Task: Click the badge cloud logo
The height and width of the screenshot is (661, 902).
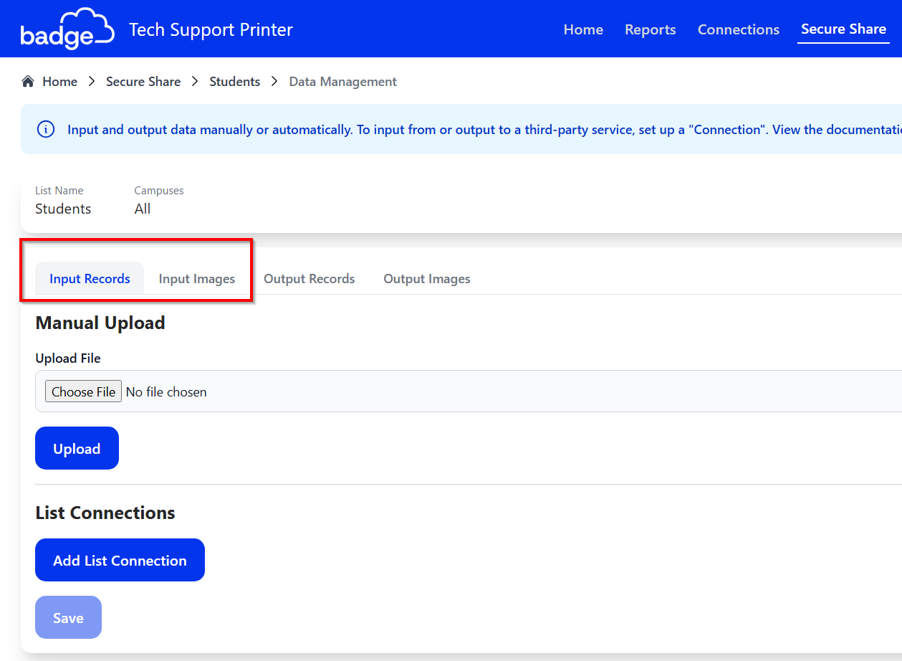Action: [67, 29]
